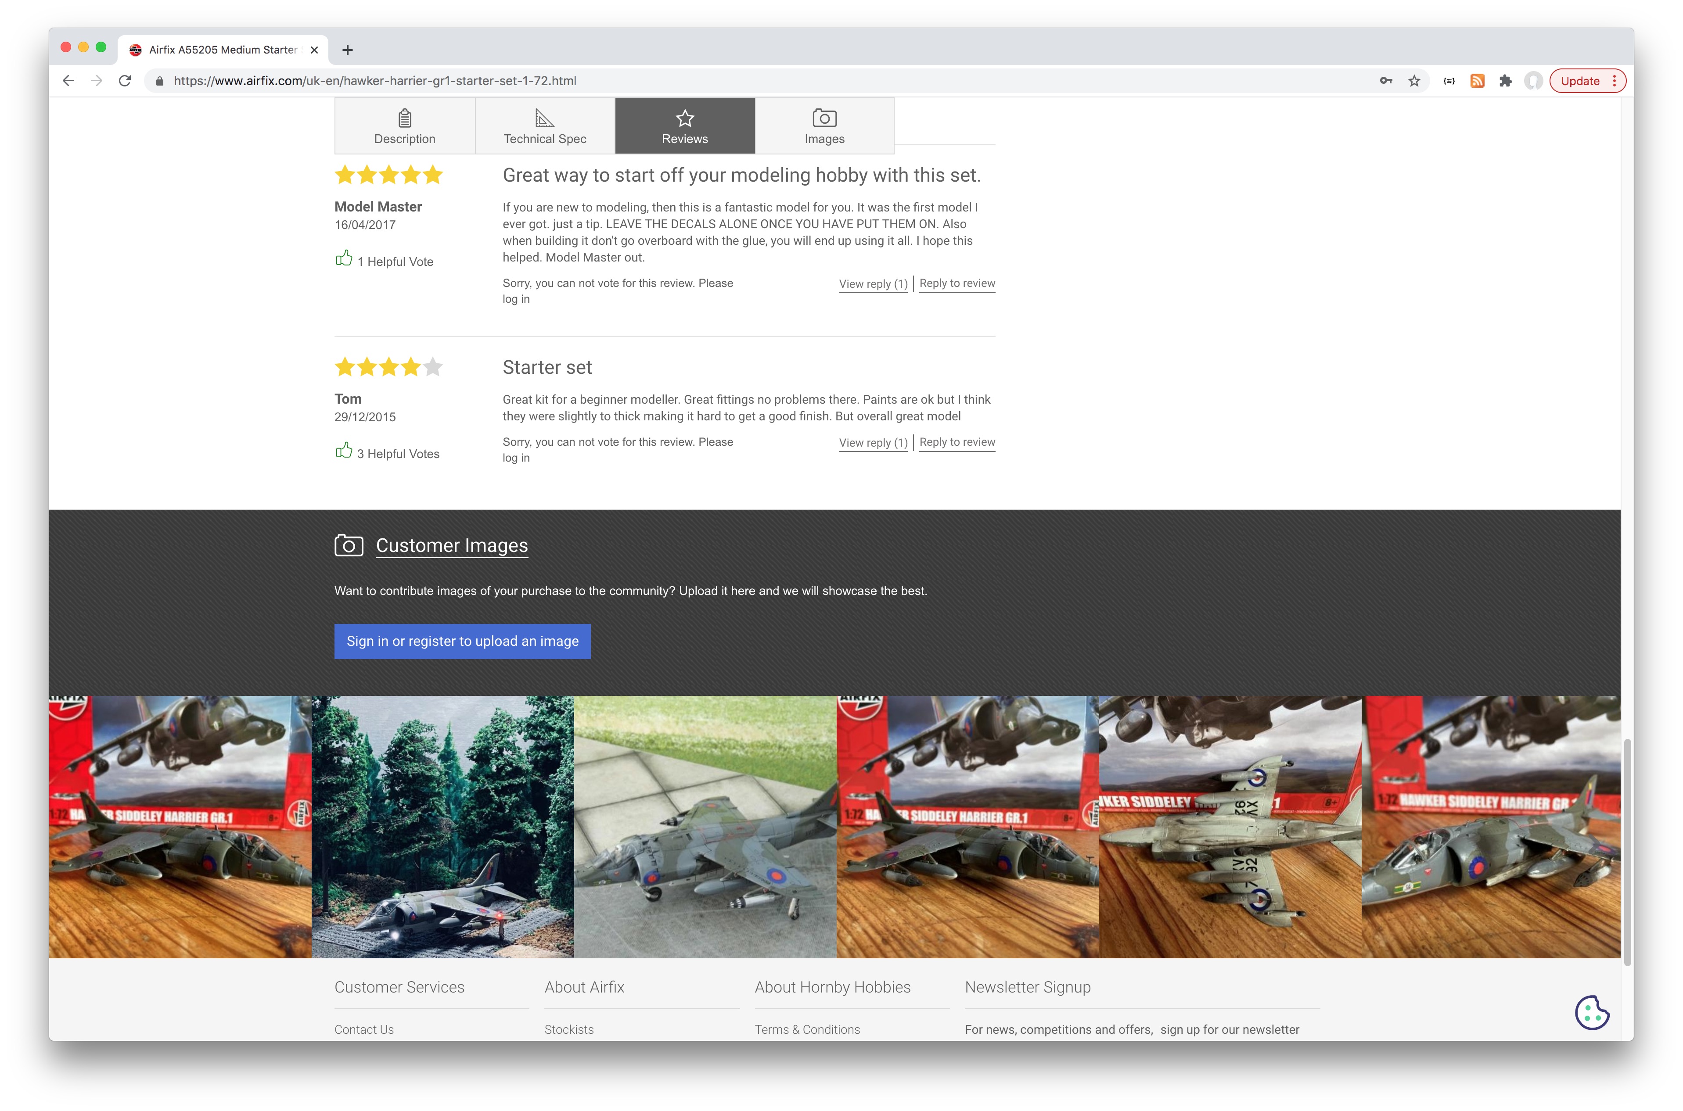
Task: Click the Terms & Conditions link
Action: pos(807,1028)
